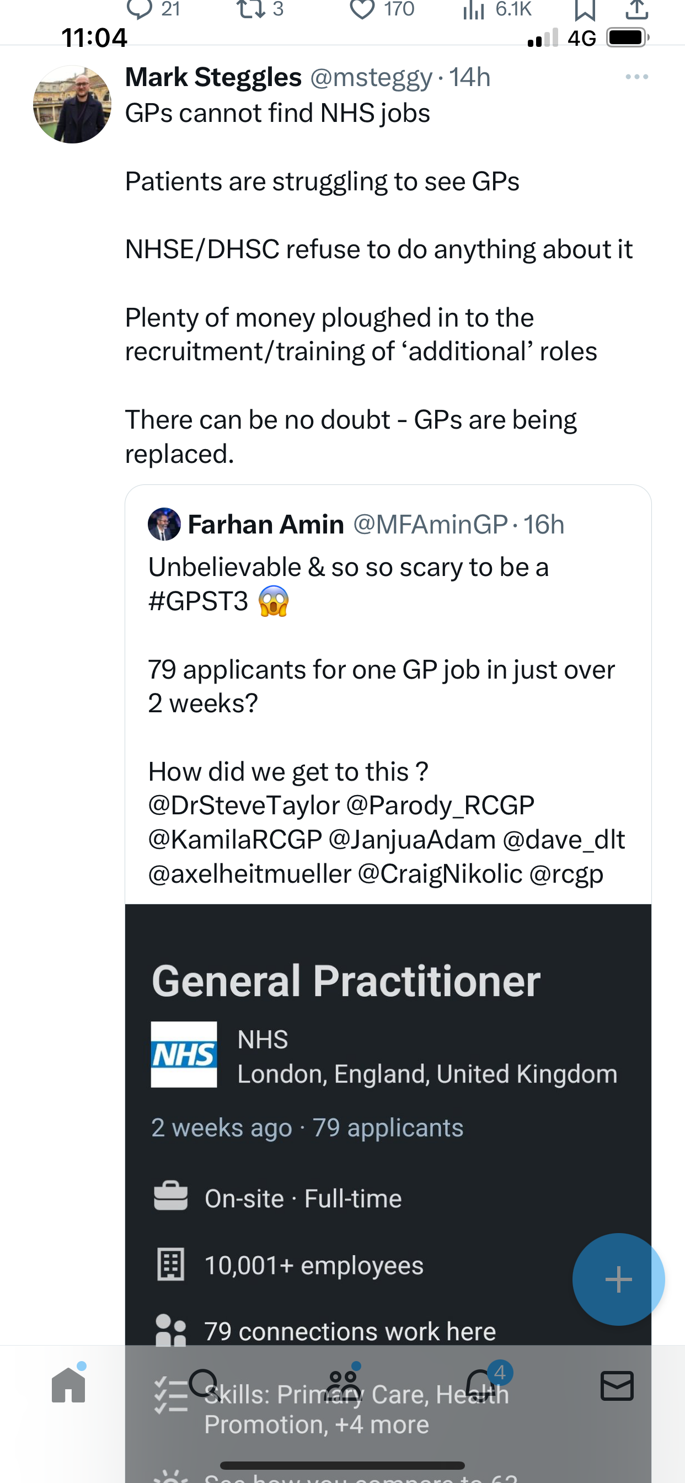
Task: Tap the share upload icon
Action: tap(636, 8)
